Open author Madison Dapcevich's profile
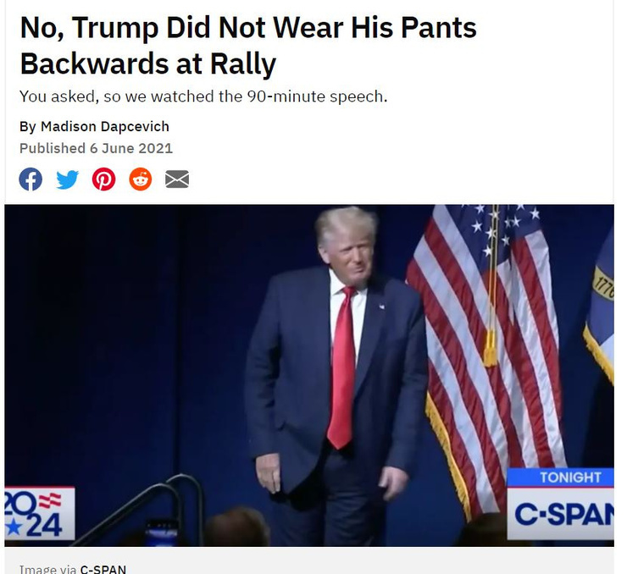The height and width of the screenshot is (574, 627). [x=105, y=127]
